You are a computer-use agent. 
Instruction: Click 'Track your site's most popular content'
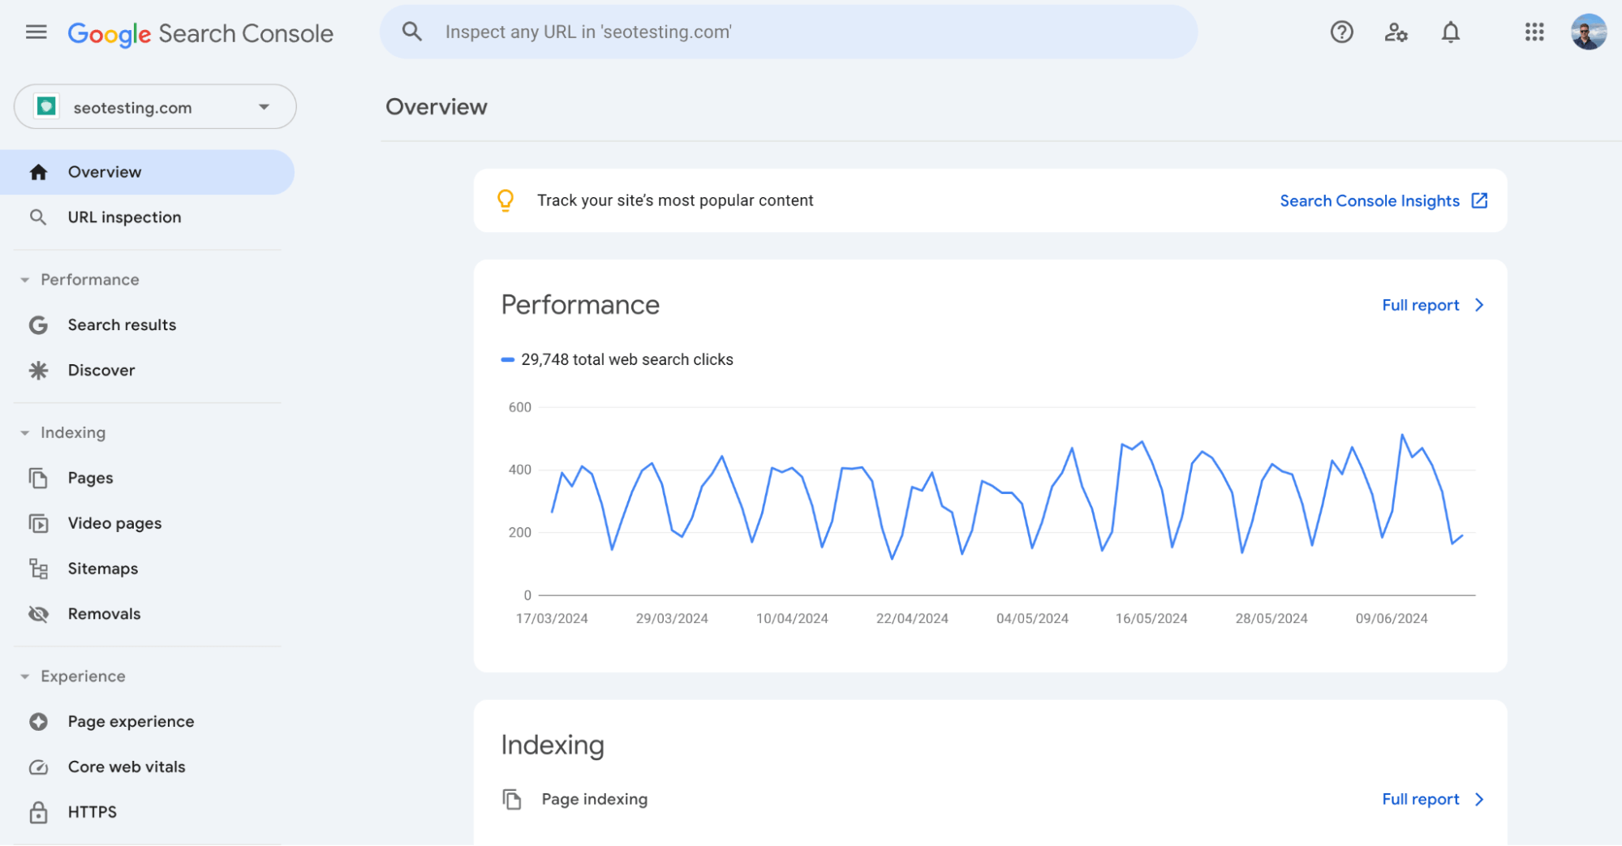click(675, 200)
